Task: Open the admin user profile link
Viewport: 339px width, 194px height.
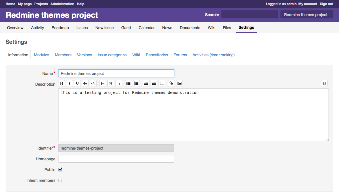Action: tap(292, 4)
